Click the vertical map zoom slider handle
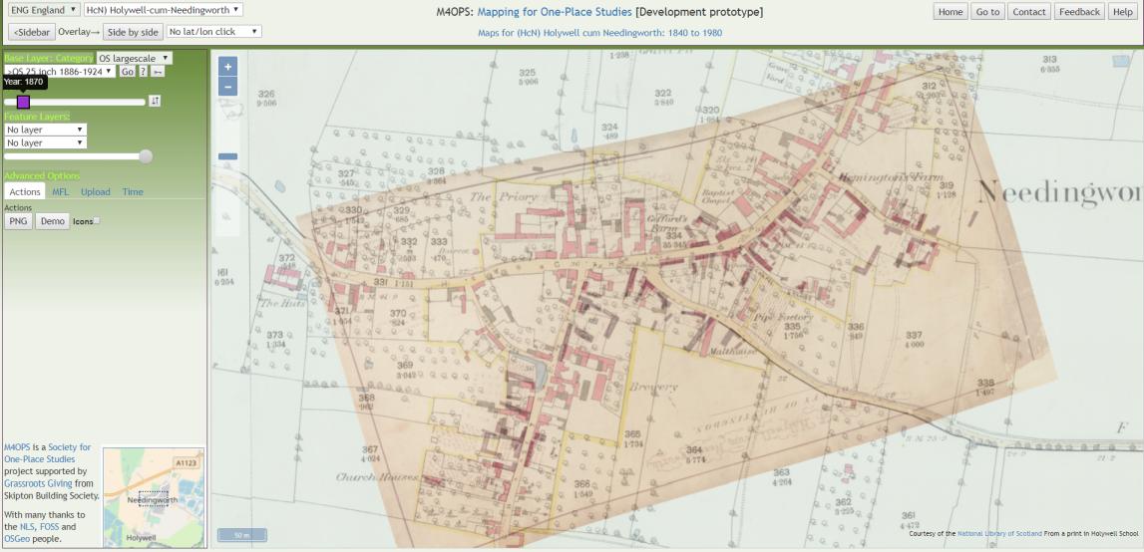This screenshot has height=552, width=1144. [x=227, y=156]
